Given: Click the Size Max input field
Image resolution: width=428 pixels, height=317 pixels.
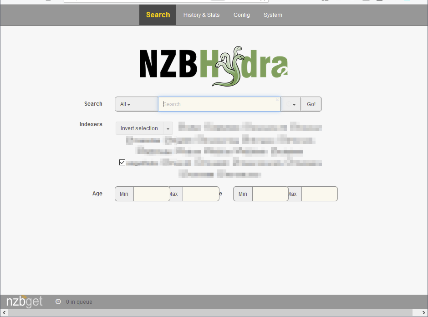Looking at the screenshot, I should [x=319, y=194].
